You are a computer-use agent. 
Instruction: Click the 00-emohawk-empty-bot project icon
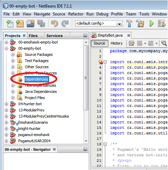[x=13, y=42]
